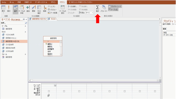Switch to the 作成 ribbon tab
176x99 pixels.
19,2
